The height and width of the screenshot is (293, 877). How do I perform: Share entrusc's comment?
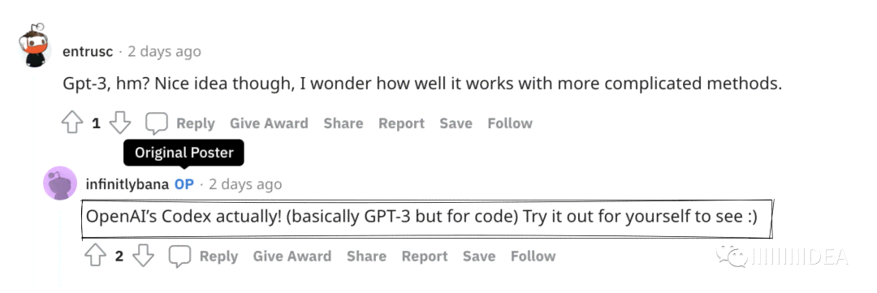pyautogui.click(x=343, y=123)
